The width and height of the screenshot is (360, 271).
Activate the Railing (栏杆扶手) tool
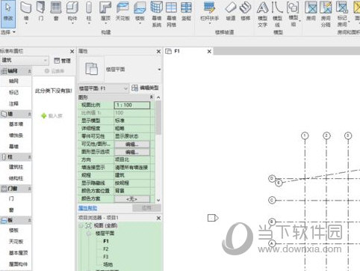coord(210,12)
